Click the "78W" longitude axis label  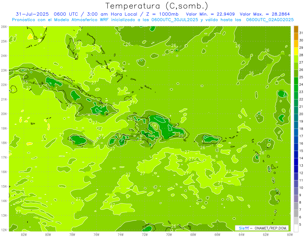coord(72,234)
